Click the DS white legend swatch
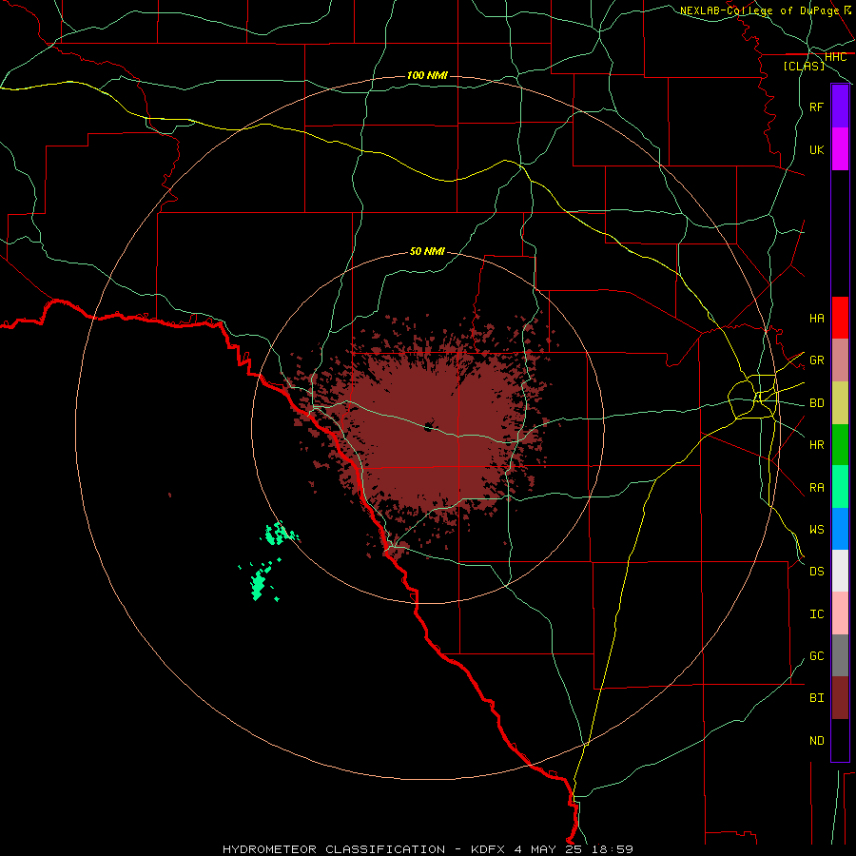856x856 pixels. (840, 571)
